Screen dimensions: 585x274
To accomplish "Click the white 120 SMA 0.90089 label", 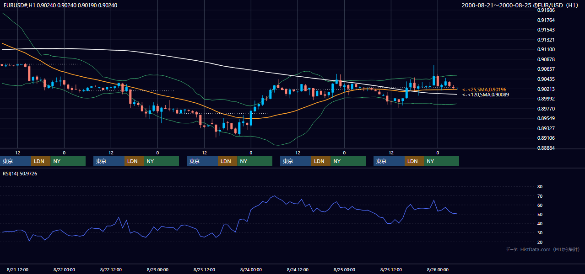I will [x=485, y=95].
